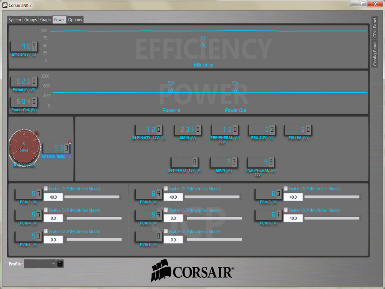Open the Graph tab

(x=45, y=20)
